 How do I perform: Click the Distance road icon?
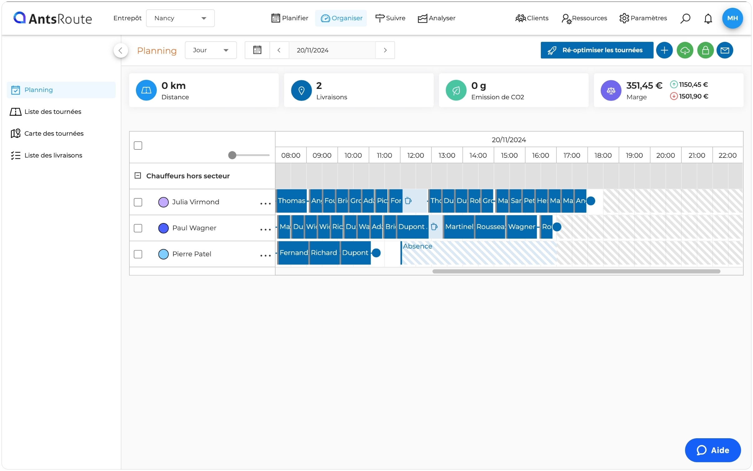[146, 90]
